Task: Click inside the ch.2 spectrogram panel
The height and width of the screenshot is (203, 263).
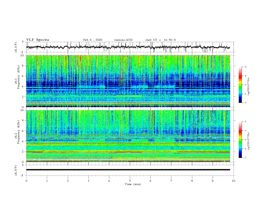Action: (x=128, y=136)
